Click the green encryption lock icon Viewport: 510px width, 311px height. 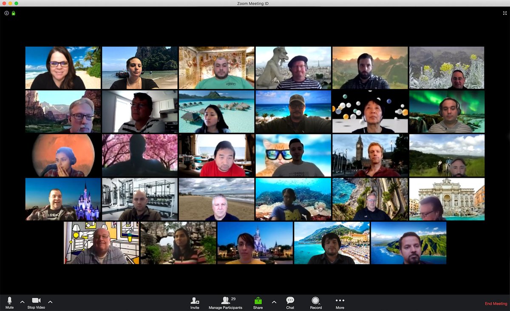(14, 13)
